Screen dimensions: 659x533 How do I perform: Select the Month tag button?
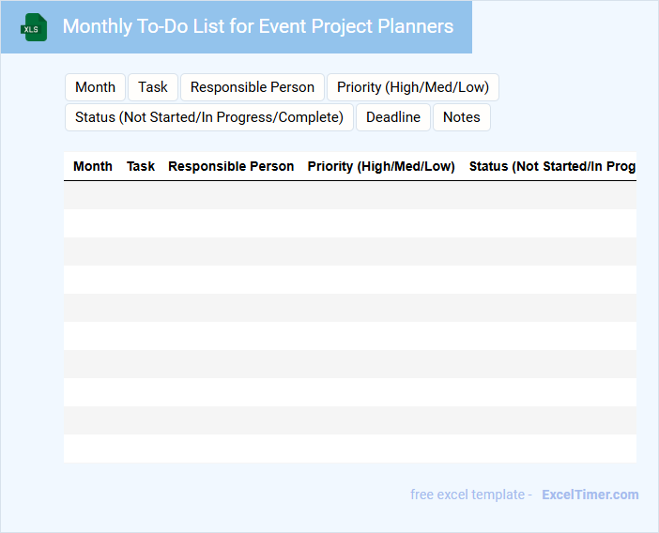click(x=95, y=87)
